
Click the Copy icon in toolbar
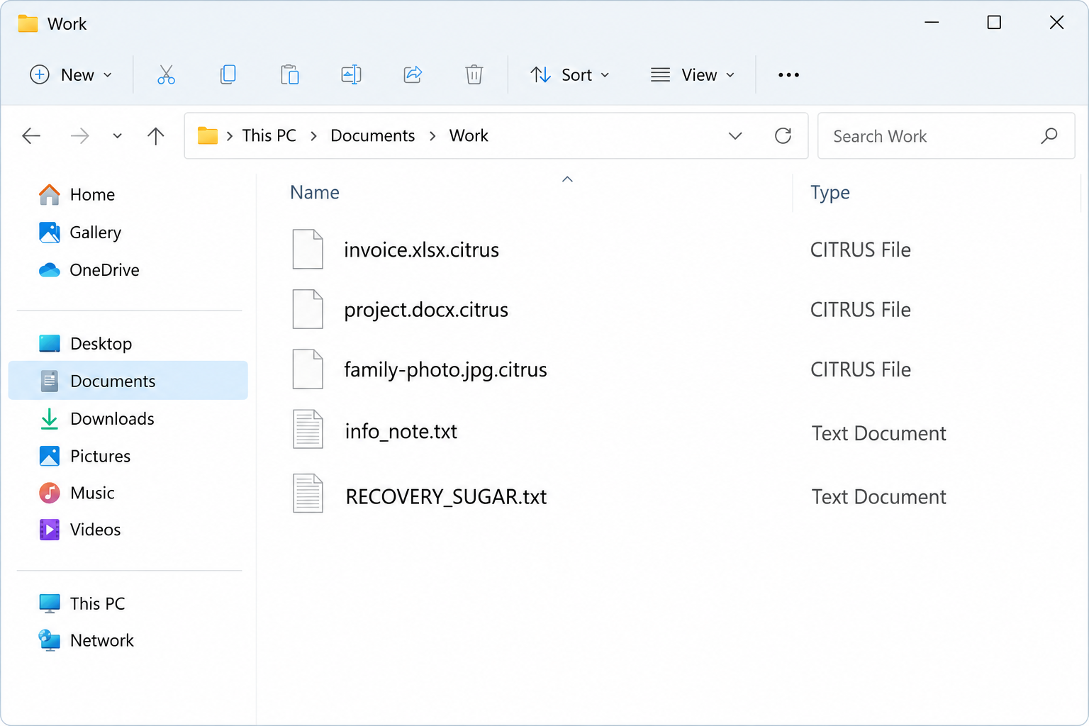pos(228,74)
